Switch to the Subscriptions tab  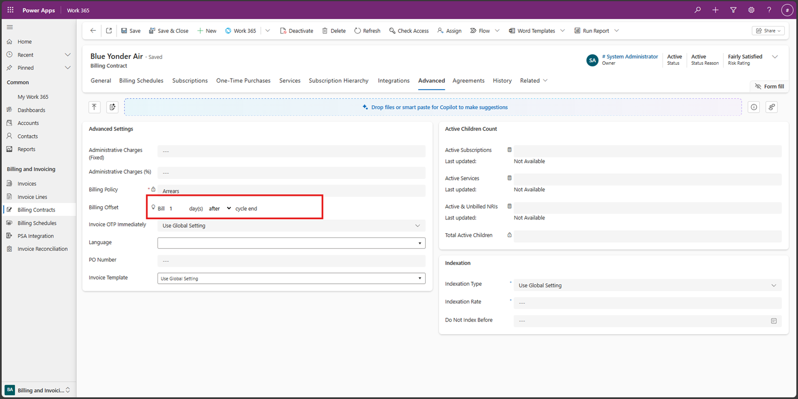pyautogui.click(x=190, y=81)
